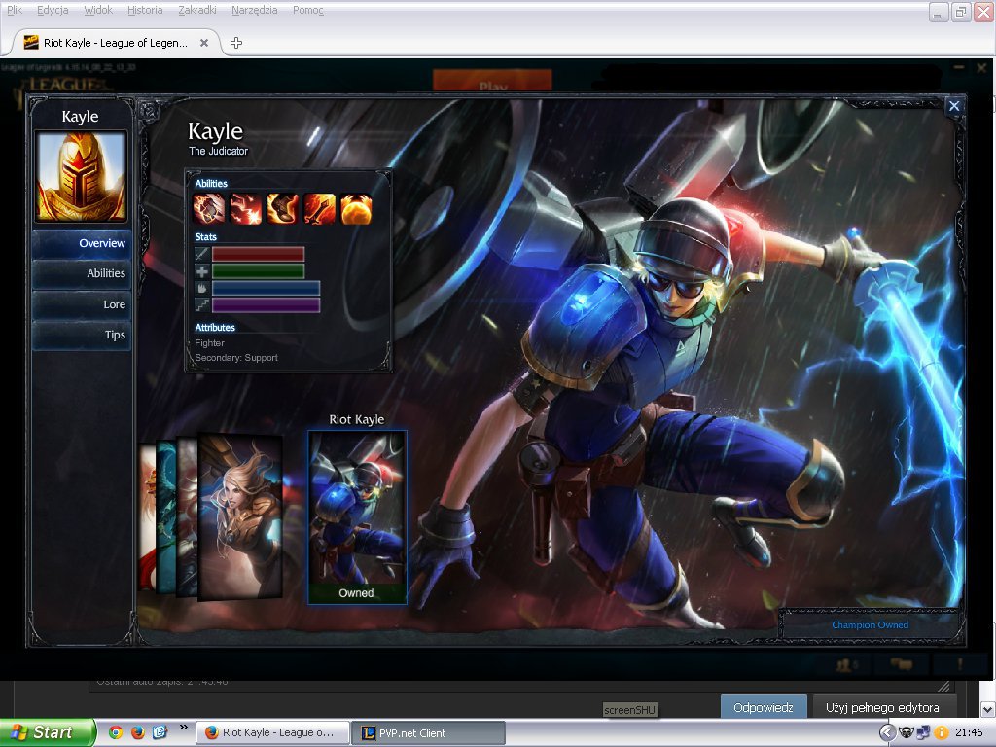Select the blonde Kayle skin card

(240, 516)
